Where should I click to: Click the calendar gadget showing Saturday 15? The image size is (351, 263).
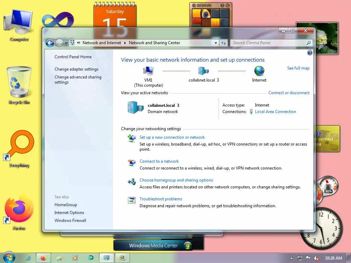pos(115,16)
